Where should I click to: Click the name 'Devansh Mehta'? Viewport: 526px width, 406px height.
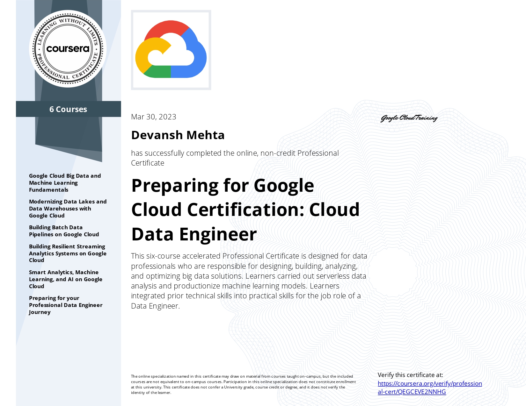[x=178, y=135]
